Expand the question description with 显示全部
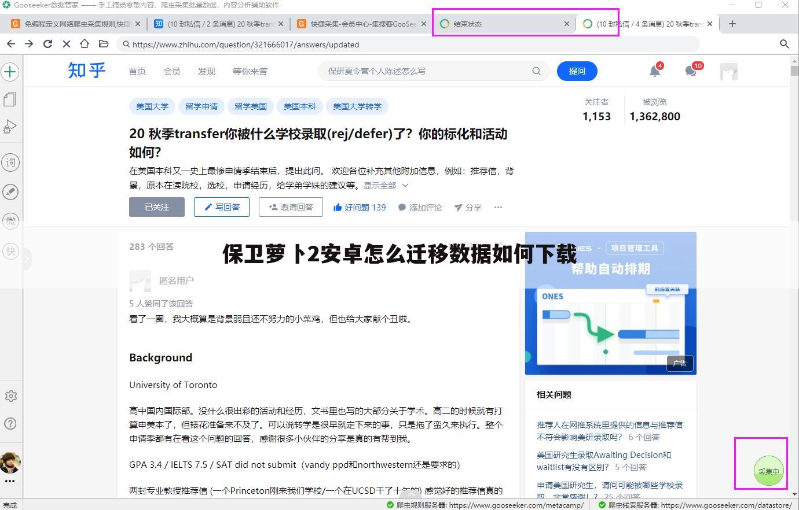The width and height of the screenshot is (799, 510). click(x=386, y=186)
